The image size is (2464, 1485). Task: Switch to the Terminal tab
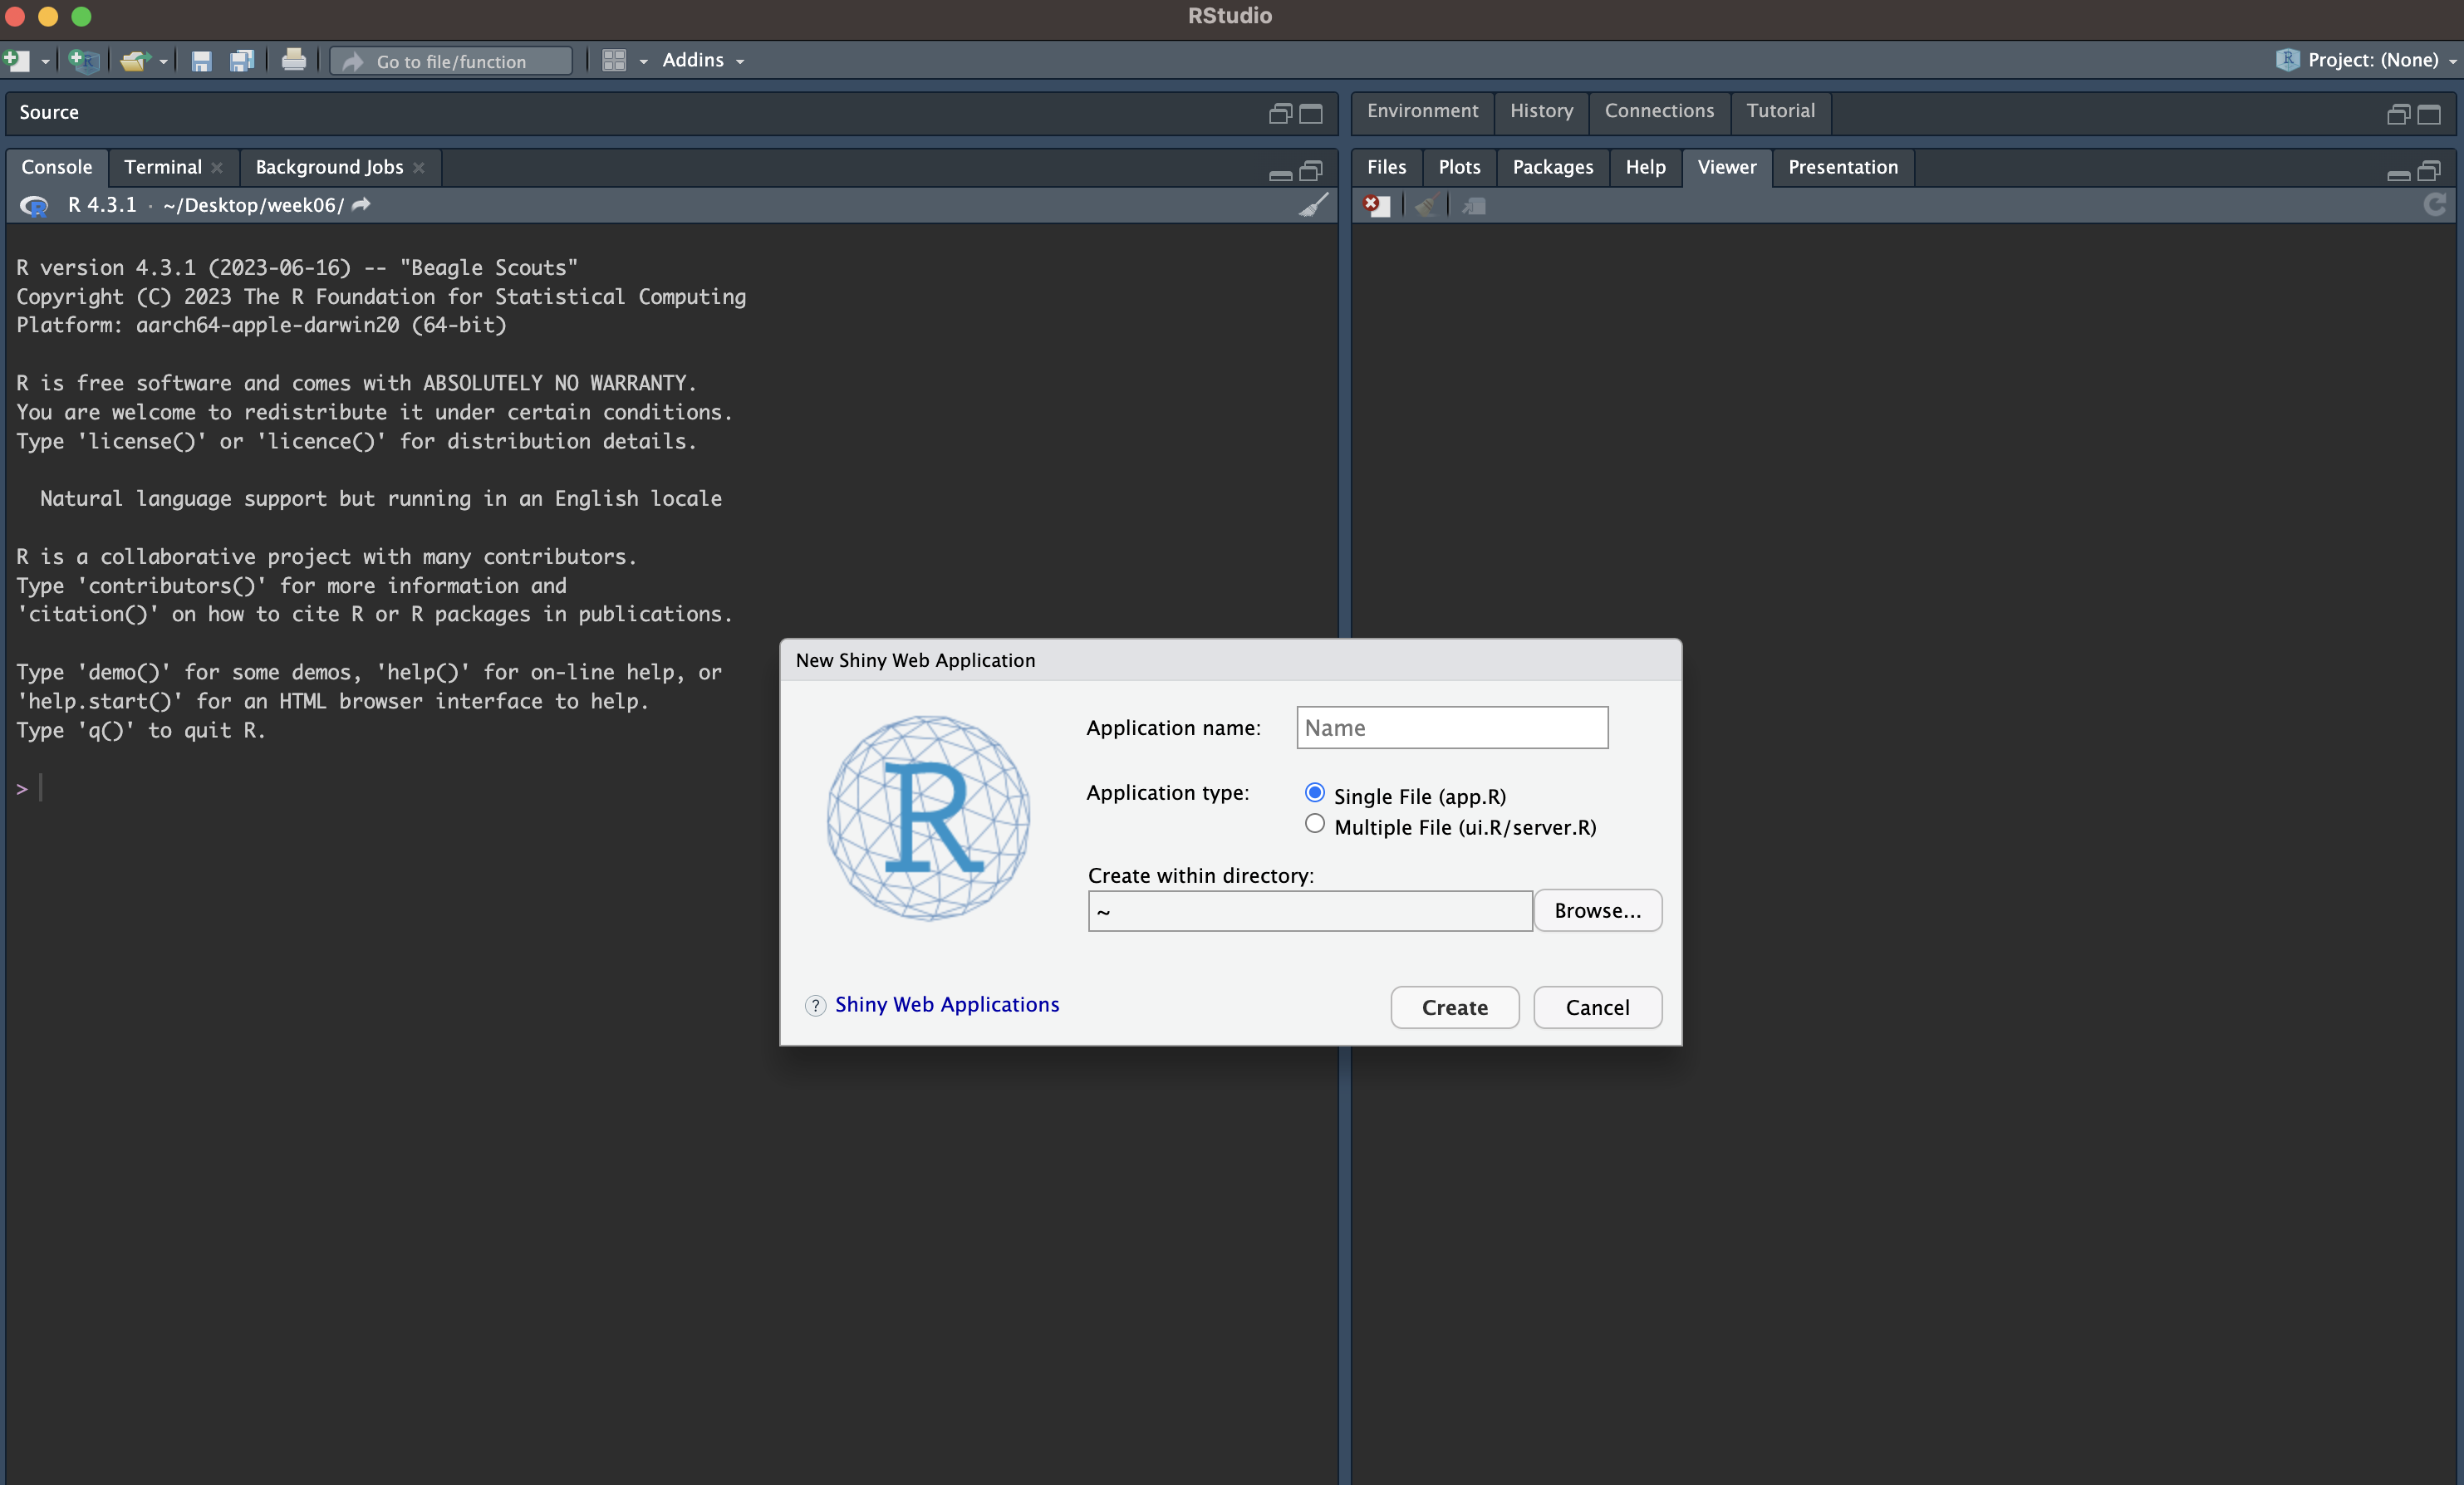[x=163, y=167]
